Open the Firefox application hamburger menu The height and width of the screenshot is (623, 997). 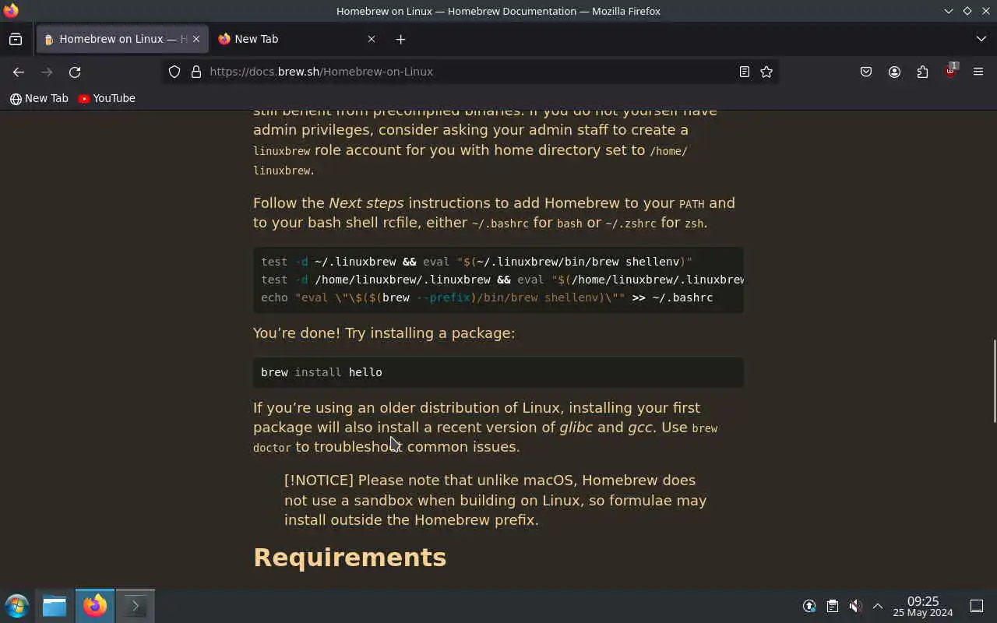click(978, 72)
